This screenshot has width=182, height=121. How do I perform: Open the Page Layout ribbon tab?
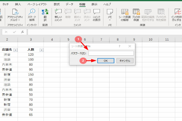[x=38, y=4]
